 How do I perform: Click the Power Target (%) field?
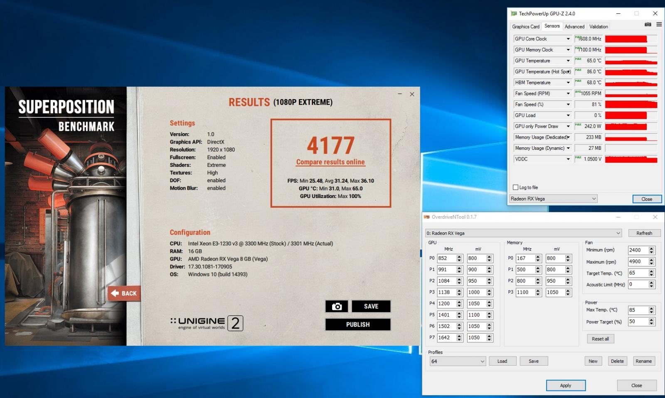click(638, 322)
